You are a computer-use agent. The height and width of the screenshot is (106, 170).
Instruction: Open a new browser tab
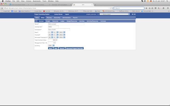click(x=95, y=5)
